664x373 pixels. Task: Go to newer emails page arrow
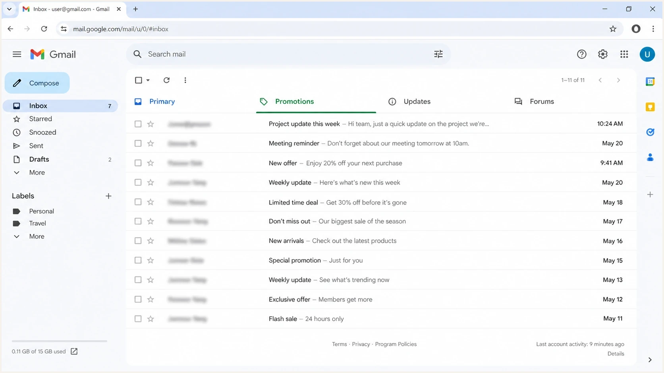pos(600,80)
